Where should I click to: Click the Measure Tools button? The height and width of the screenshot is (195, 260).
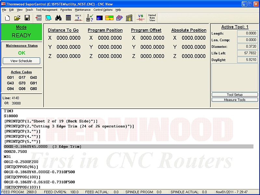pyautogui.click(x=235, y=100)
